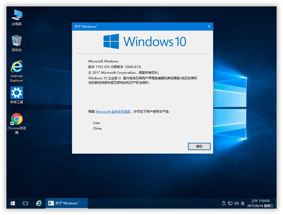Viewport: 283px width, 215px height.
Task: Activate the 关于"Windows" taskbar button
Action: tap(67, 203)
